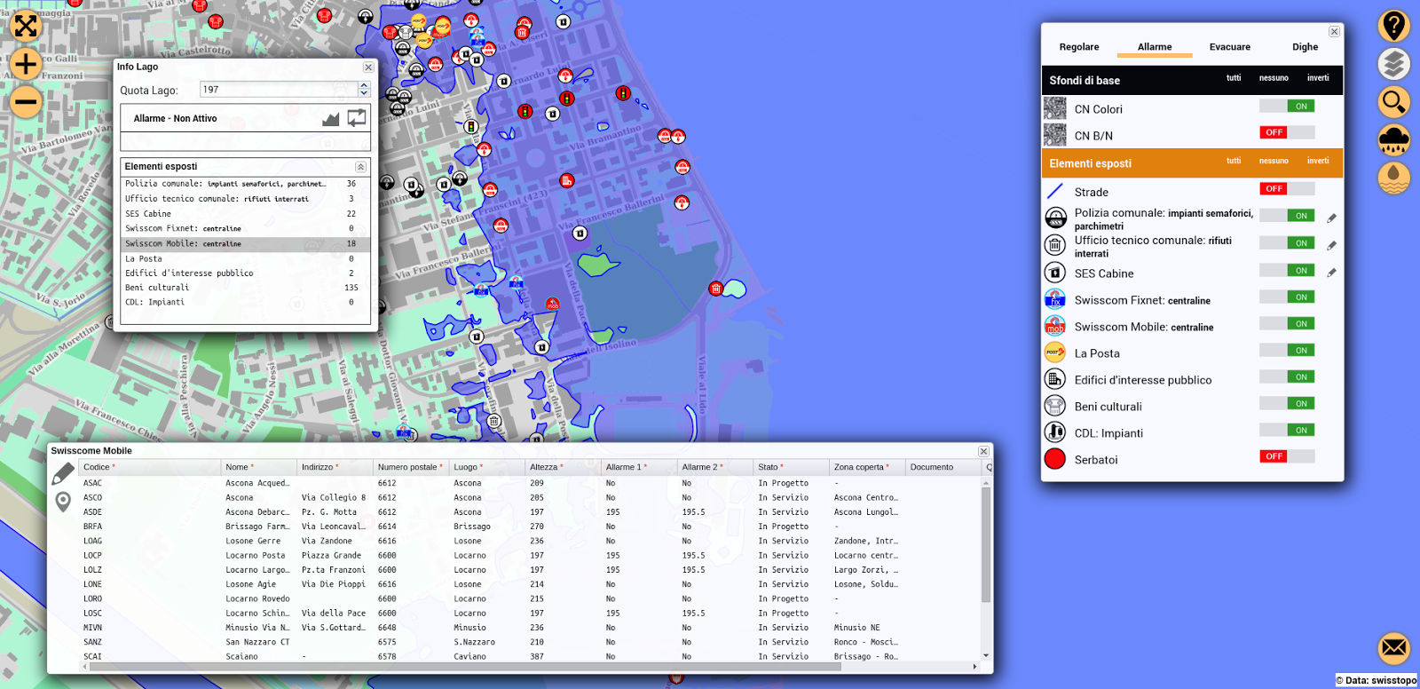1420x689 pixels.
Task: Click the Strade blue line icon
Action: click(x=1055, y=191)
